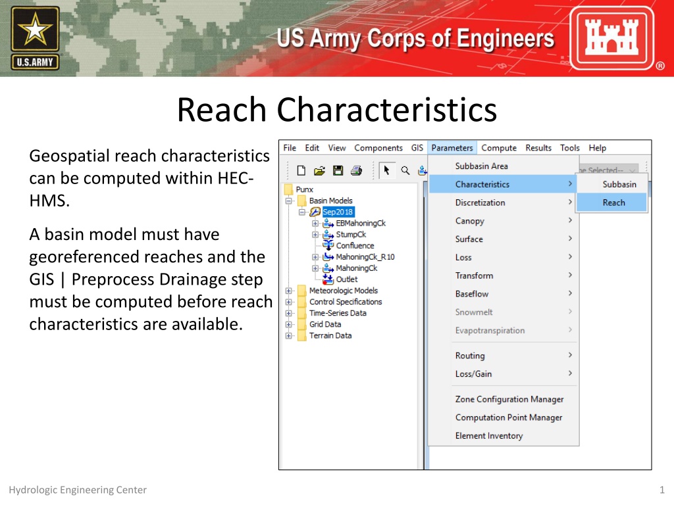Open the Edit menu

pyautogui.click(x=312, y=148)
